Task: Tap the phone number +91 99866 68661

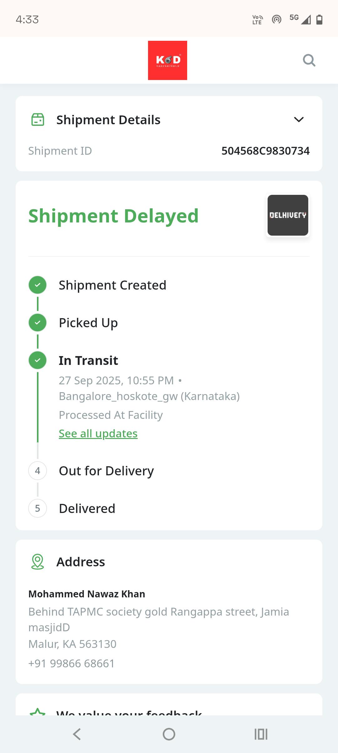Action: [71, 664]
